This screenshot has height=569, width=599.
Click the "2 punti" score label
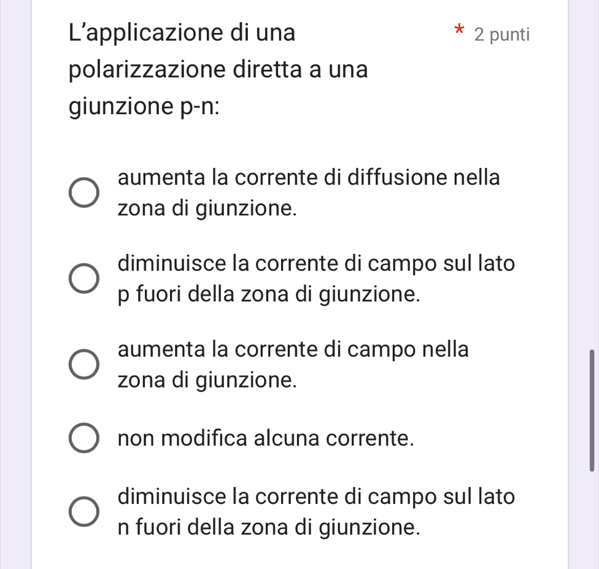click(x=501, y=34)
